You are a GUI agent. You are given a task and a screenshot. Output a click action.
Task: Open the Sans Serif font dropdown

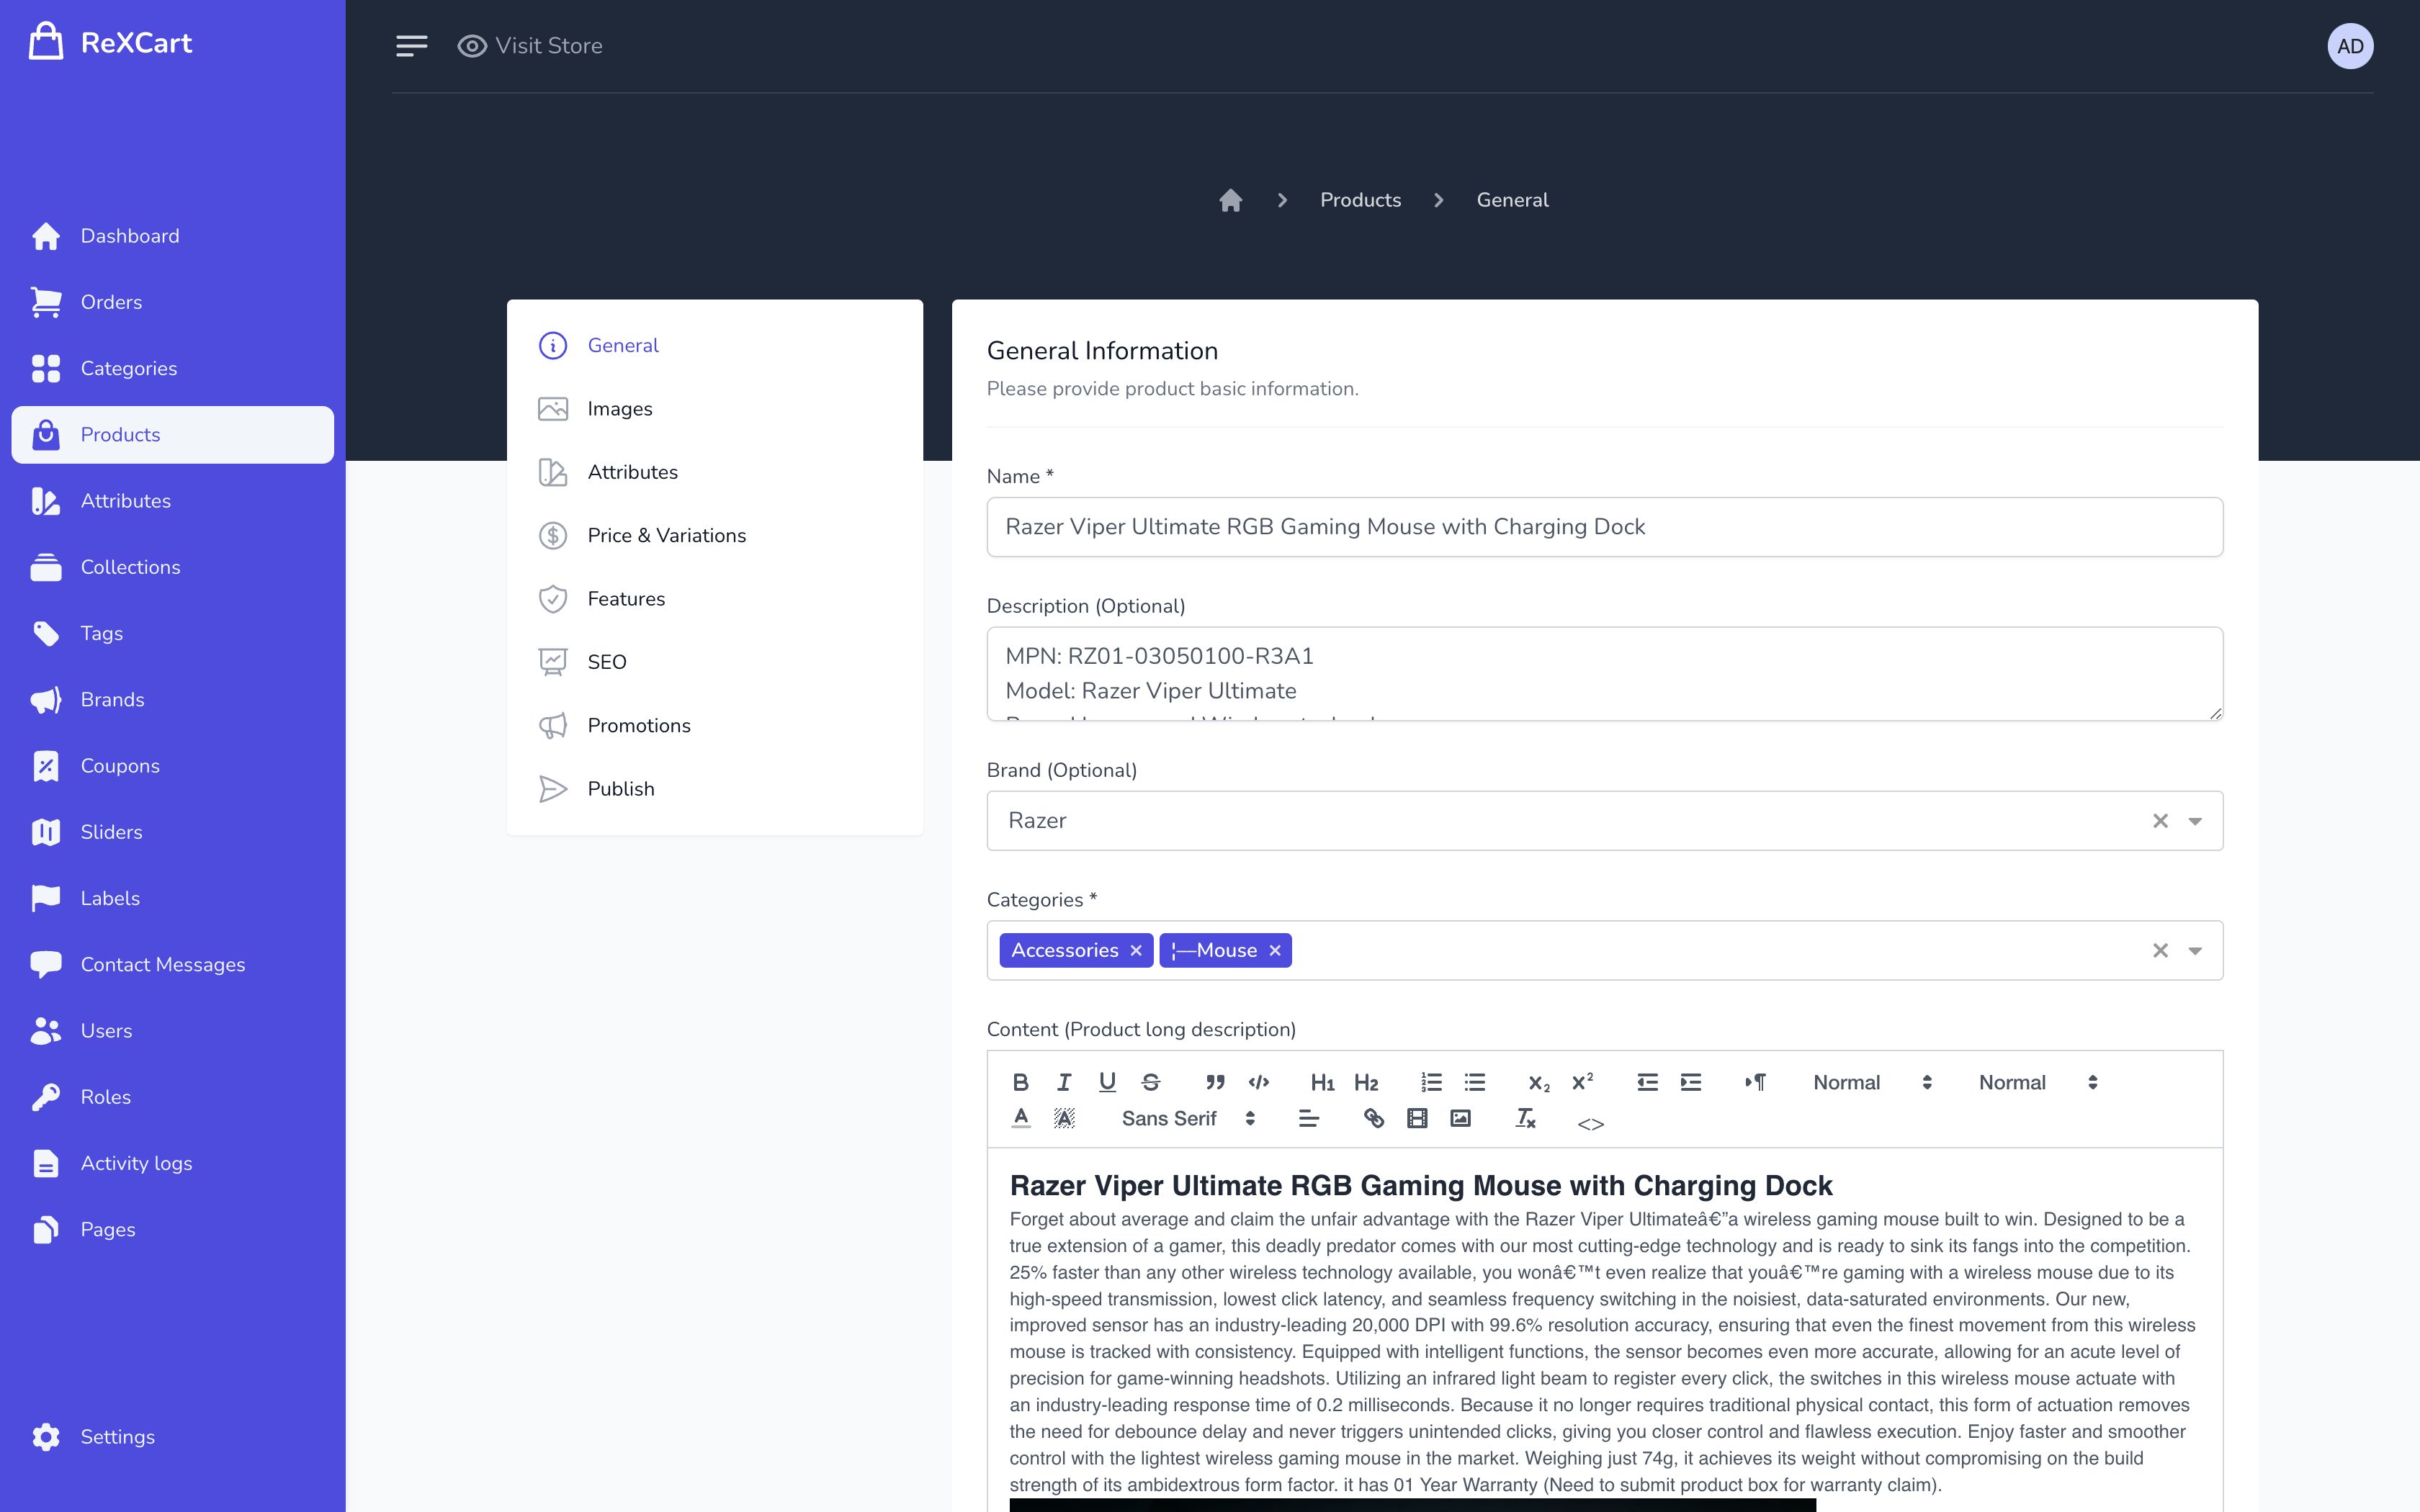click(1188, 1118)
